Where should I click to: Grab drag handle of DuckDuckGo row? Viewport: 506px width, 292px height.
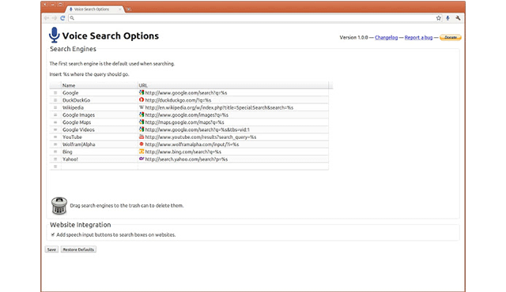pyautogui.click(x=55, y=100)
